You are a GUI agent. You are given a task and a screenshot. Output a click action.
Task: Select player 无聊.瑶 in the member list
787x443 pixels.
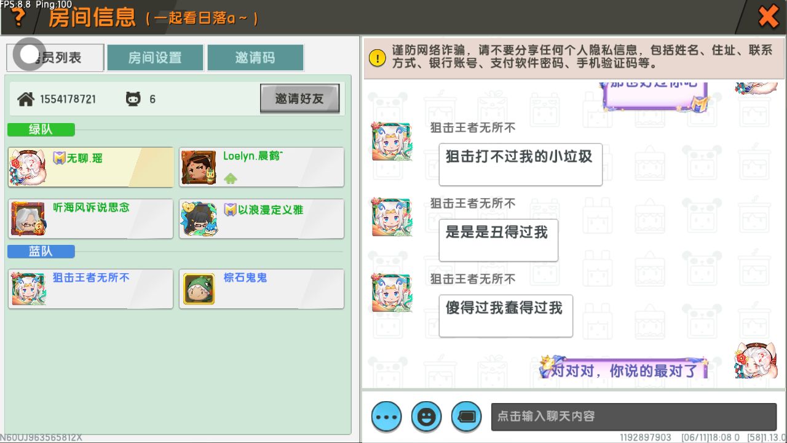(91, 167)
